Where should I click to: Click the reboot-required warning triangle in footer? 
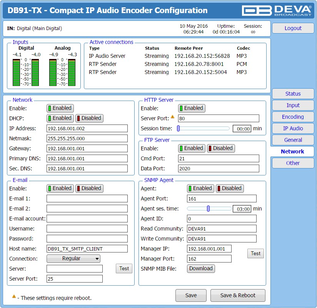[x=14, y=296]
